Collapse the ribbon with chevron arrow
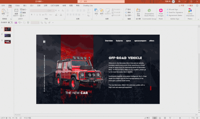Screen dimensions: 200x119 (x=198, y=19)
